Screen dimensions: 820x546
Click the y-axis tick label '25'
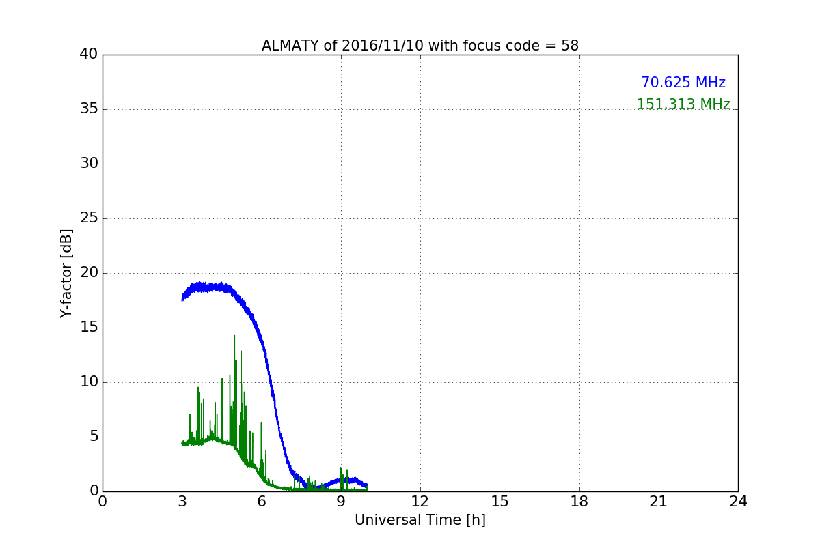89,218
